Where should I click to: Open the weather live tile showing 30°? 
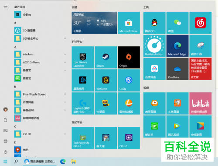point(94,23)
